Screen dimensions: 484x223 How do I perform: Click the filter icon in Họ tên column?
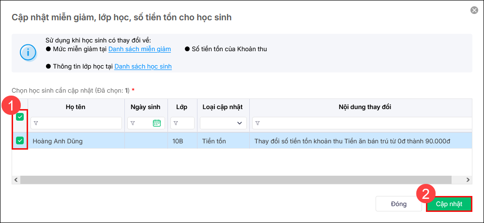pos(36,123)
